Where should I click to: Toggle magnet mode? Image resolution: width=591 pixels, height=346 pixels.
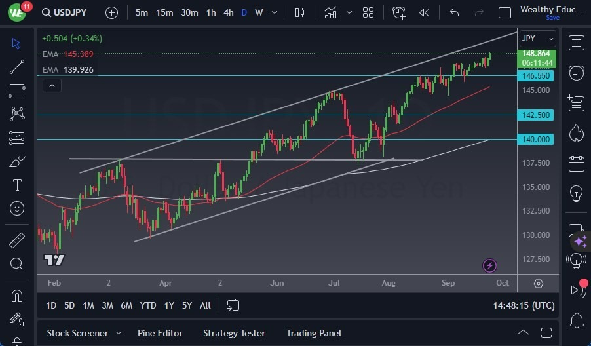17,296
